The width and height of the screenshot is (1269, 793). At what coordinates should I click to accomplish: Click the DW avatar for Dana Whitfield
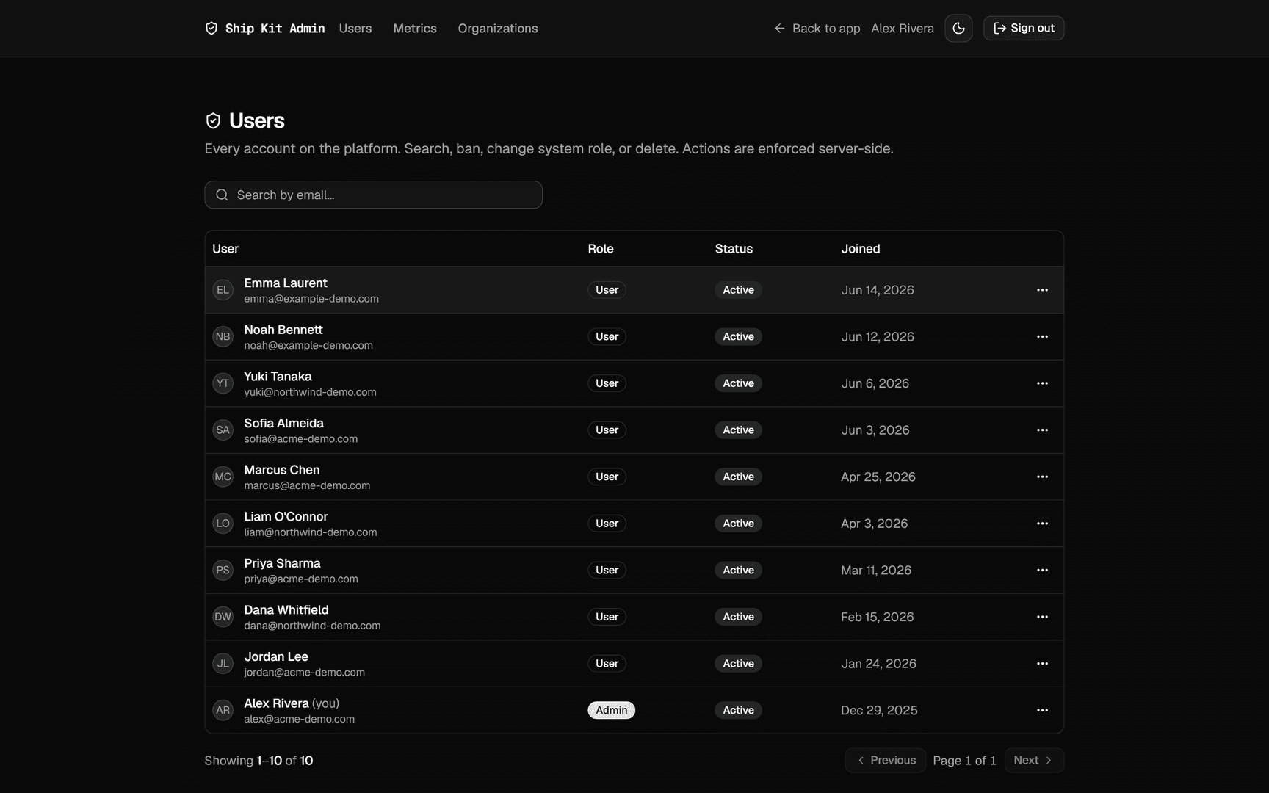click(x=223, y=617)
